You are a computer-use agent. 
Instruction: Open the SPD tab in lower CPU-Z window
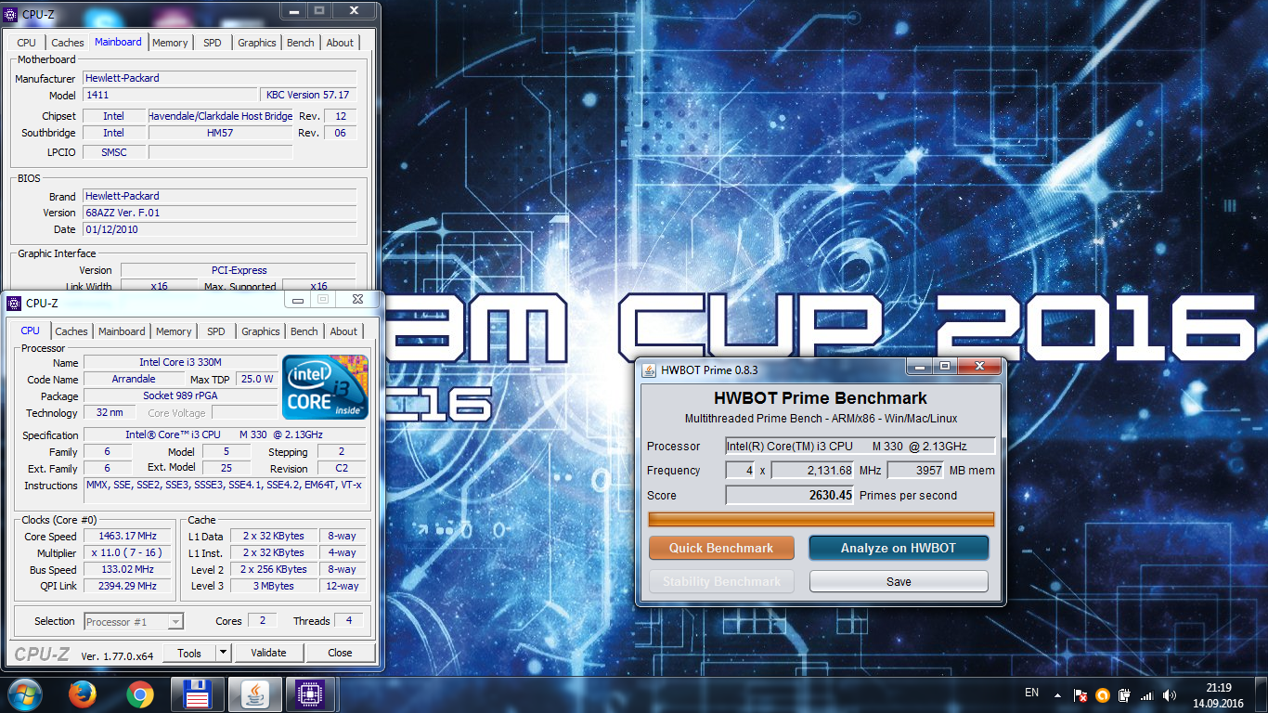(216, 331)
